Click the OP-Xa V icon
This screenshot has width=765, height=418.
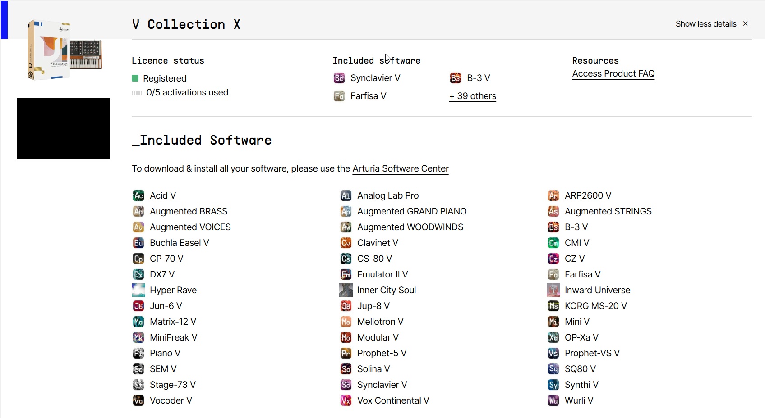[x=553, y=337]
